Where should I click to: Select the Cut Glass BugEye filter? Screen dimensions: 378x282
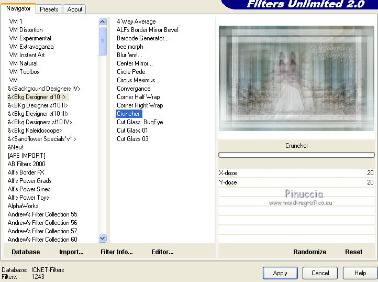(140, 122)
